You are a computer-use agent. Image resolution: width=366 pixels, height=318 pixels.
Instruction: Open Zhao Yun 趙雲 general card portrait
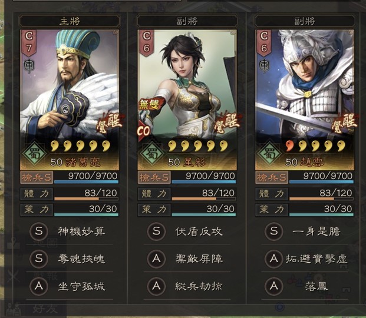coord(305,100)
